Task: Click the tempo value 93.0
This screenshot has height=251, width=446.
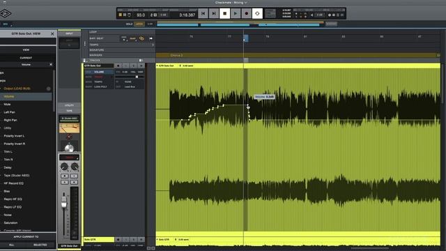Action: [141, 15]
